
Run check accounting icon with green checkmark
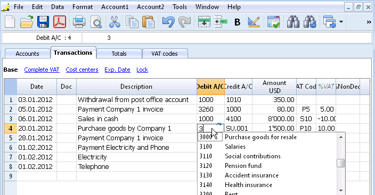pyautogui.click(x=274, y=22)
